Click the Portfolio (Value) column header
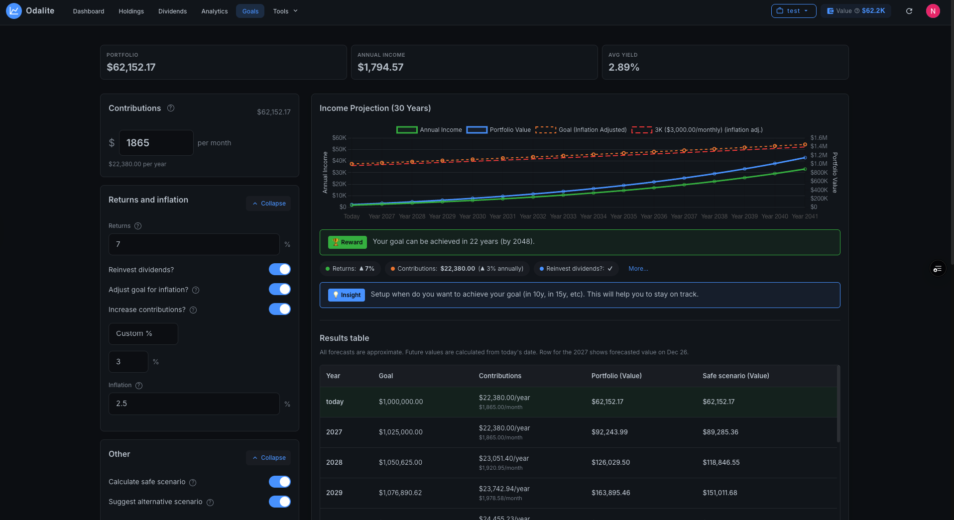 (616, 376)
